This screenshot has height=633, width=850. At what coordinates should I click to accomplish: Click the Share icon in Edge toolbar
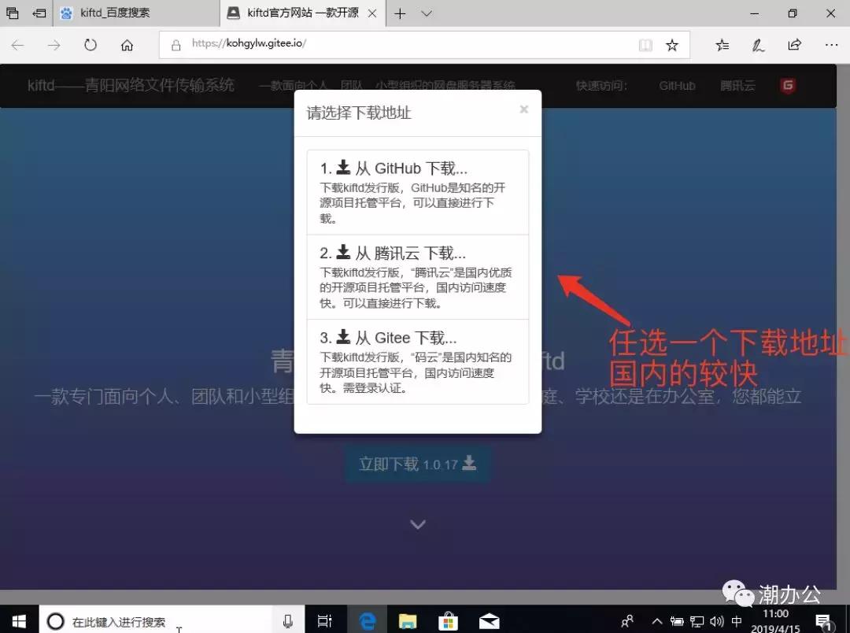click(794, 45)
